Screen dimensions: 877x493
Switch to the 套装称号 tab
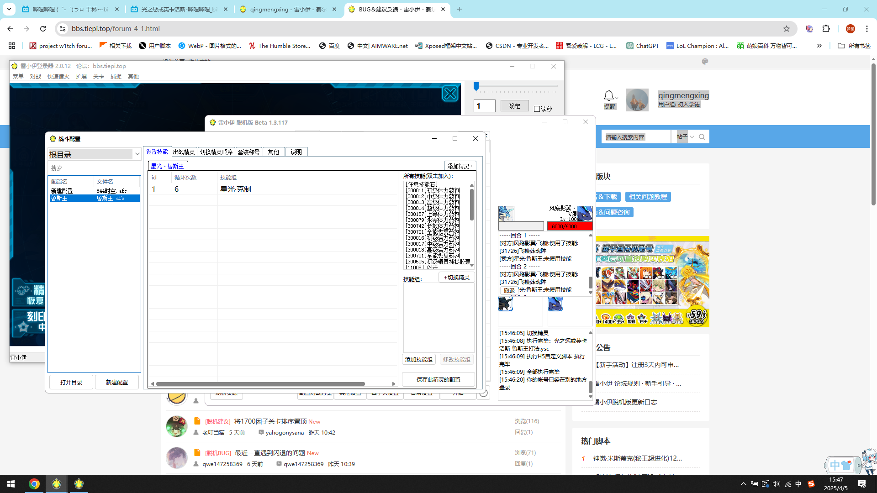[249, 152]
